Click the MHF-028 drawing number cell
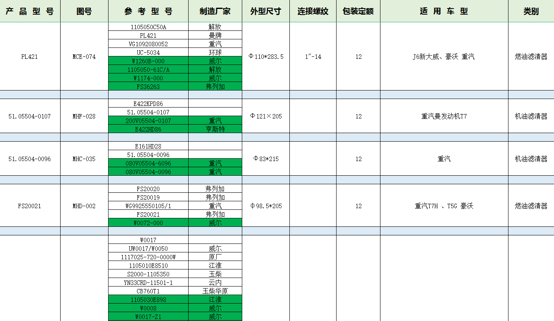The width and height of the screenshot is (554, 321). tap(84, 116)
